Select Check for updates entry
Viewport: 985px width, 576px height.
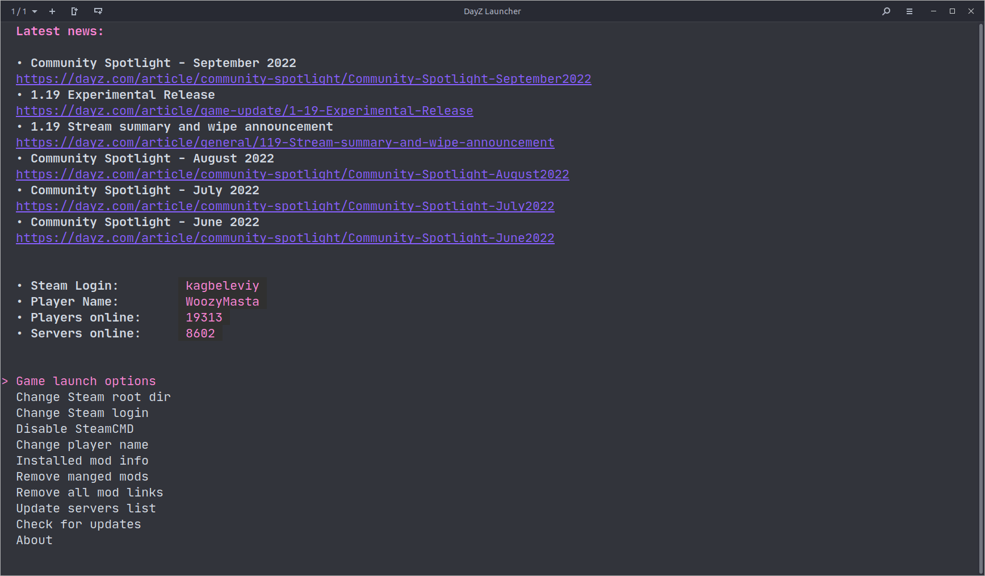[78, 524]
